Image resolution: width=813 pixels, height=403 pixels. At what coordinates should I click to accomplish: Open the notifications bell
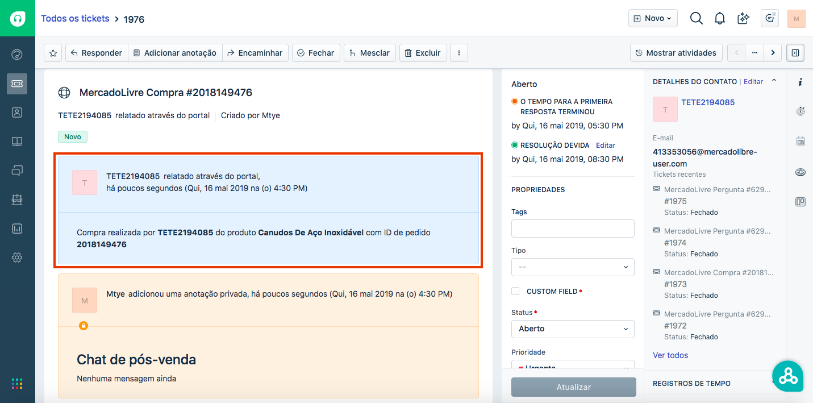pos(720,18)
